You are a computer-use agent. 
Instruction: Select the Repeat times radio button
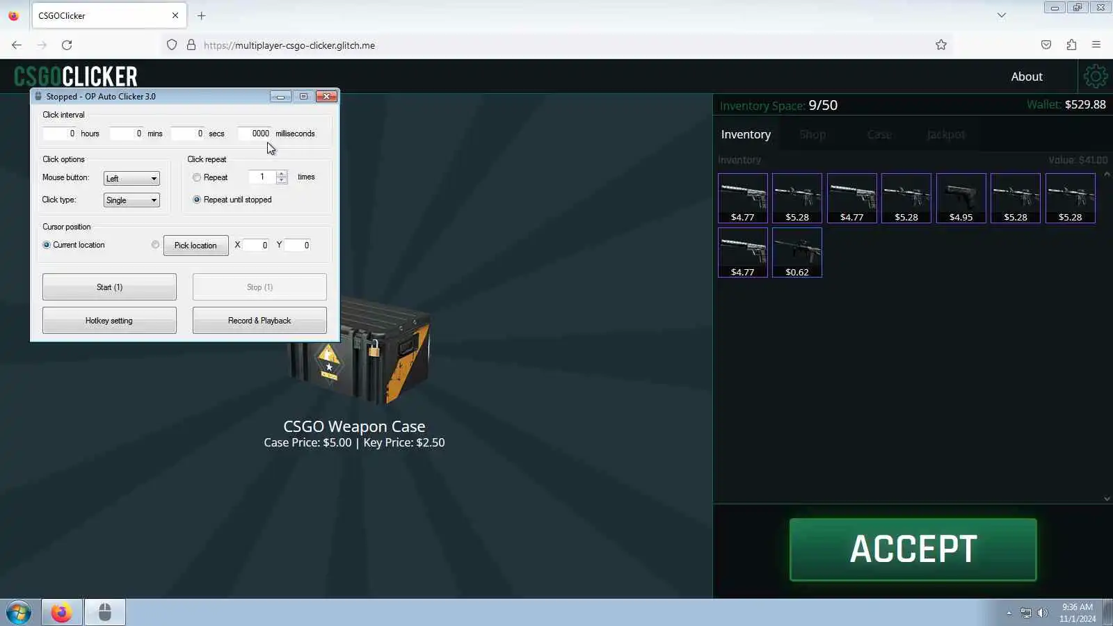coord(197,177)
